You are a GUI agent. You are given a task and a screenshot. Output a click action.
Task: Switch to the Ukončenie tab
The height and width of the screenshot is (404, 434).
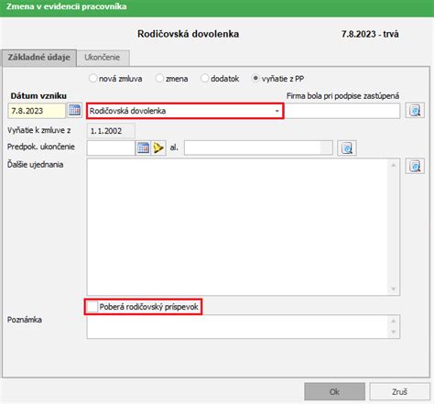pyautogui.click(x=103, y=58)
